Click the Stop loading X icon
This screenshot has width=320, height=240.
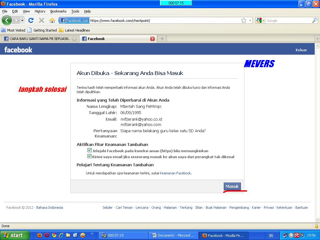(x=42, y=20)
